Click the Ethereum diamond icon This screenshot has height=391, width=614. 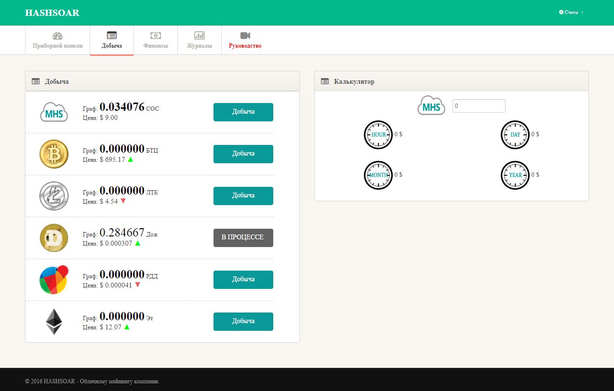tap(54, 322)
